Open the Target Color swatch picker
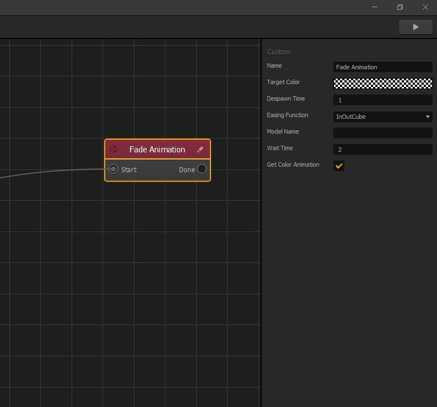437x407 pixels. click(382, 84)
